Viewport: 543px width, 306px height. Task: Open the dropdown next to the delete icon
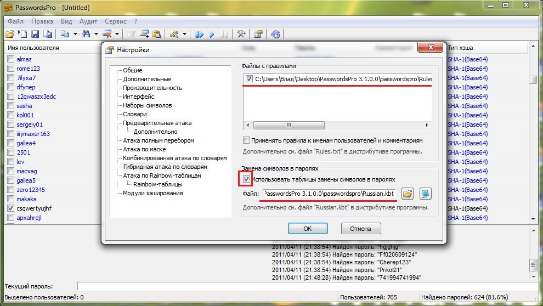click(117, 34)
